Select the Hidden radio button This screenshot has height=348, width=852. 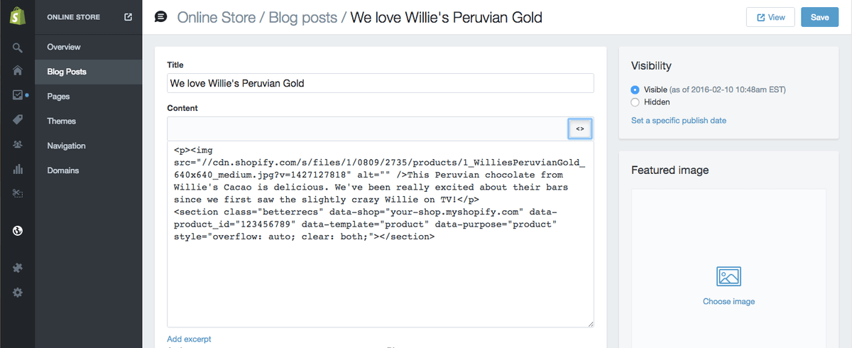[x=635, y=102]
